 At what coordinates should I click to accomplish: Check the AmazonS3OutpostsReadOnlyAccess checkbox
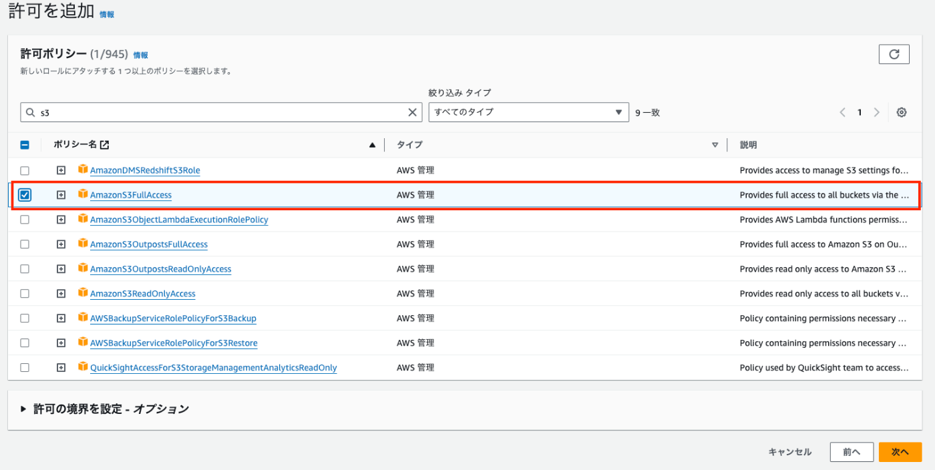click(x=25, y=269)
